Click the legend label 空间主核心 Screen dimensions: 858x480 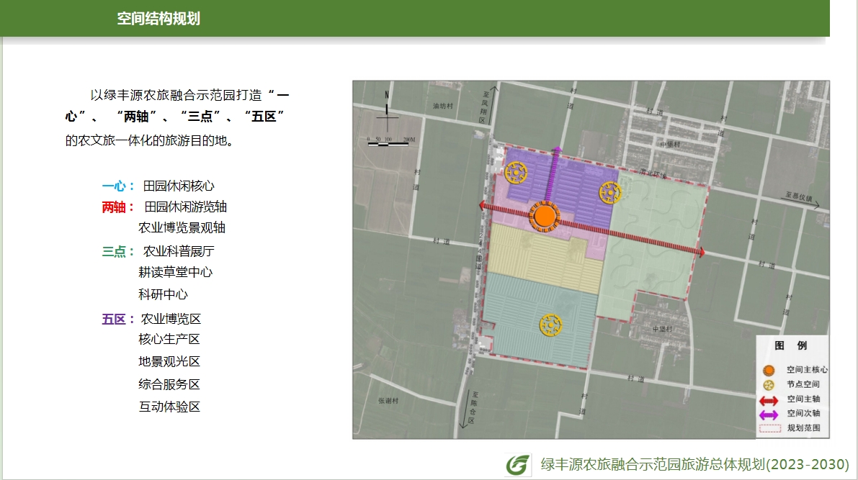[807, 370]
